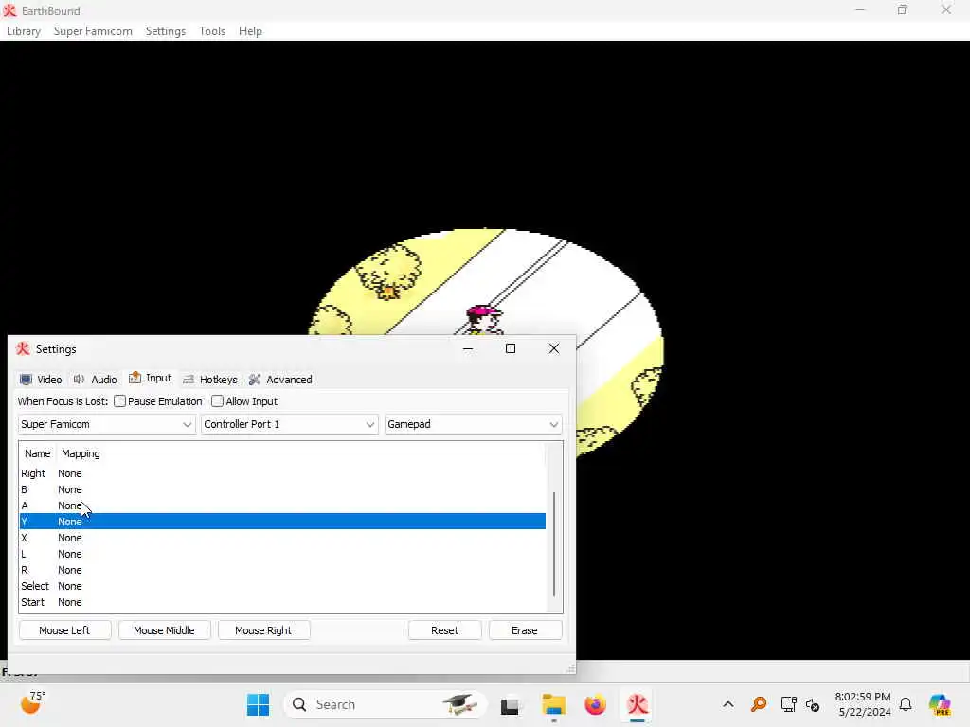The image size is (970, 727).
Task: Open the Settings menu in EarthBound window
Action: [165, 31]
